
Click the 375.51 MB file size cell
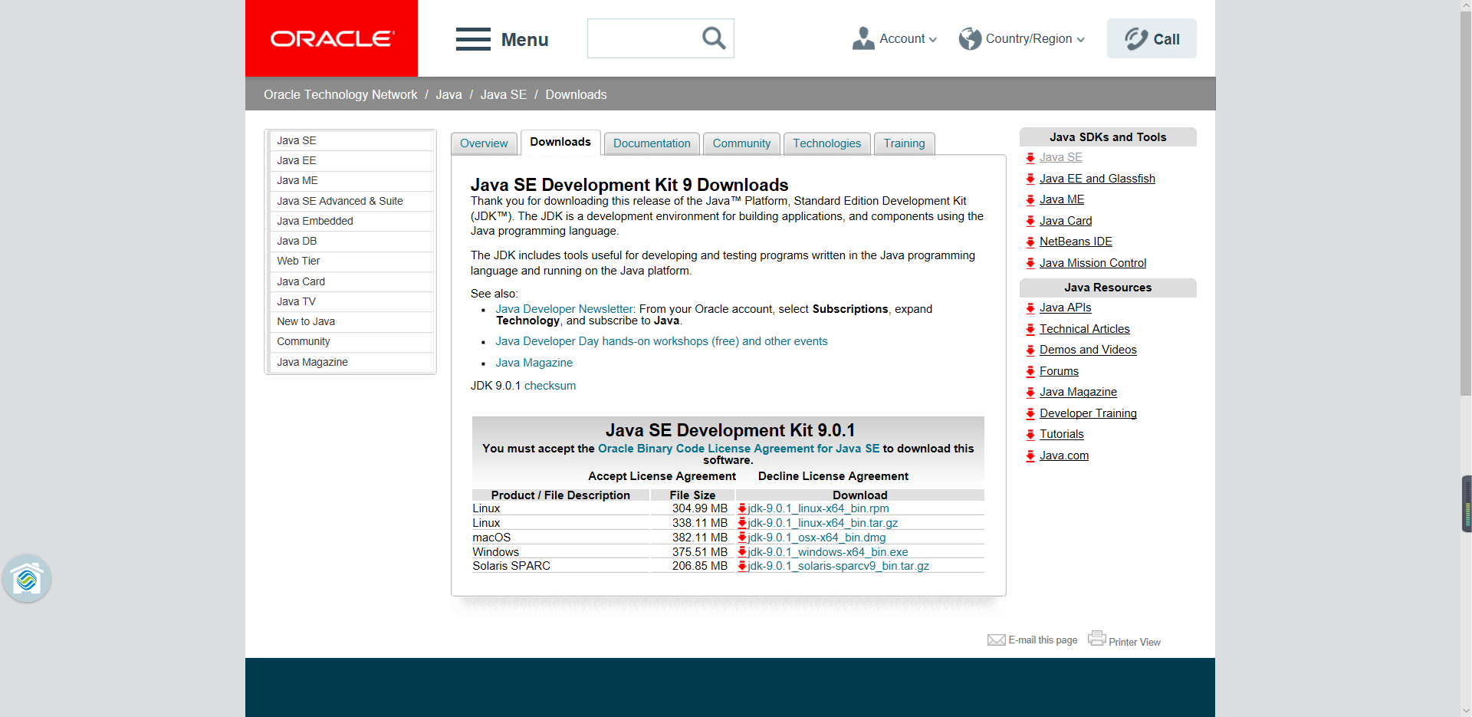(692, 552)
